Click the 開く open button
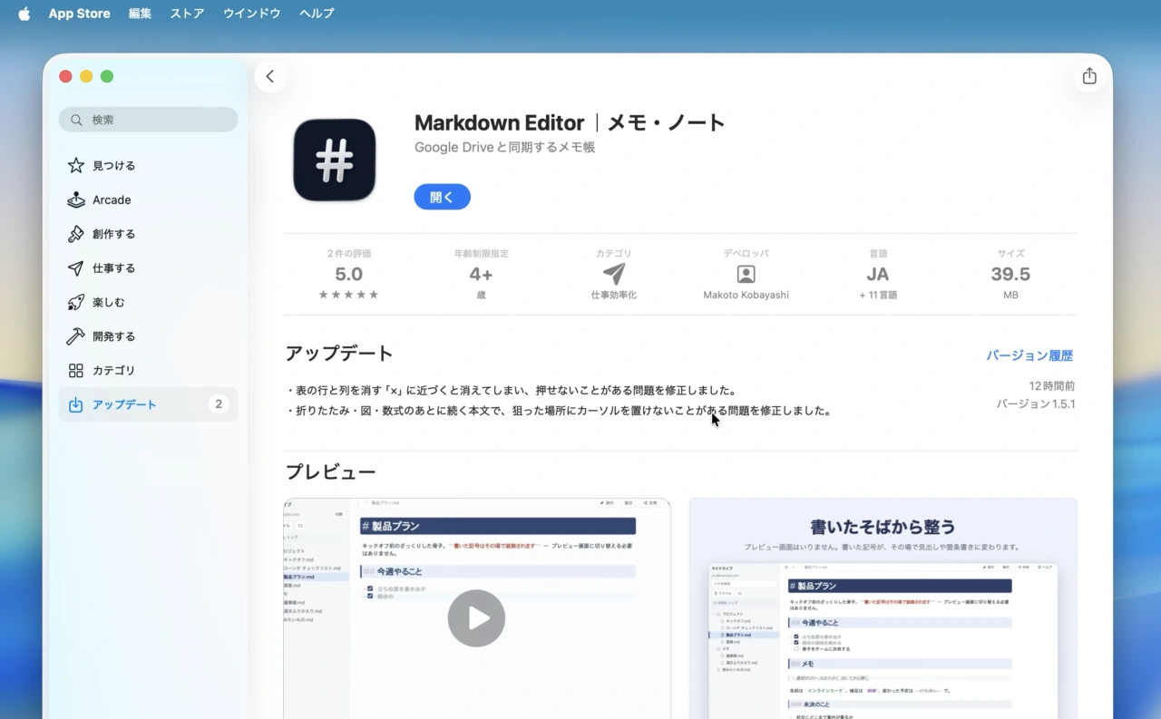Image resolution: width=1161 pixels, height=719 pixels. click(442, 197)
